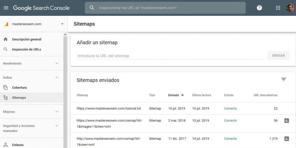Open the Google apps grid

tap(278, 8)
